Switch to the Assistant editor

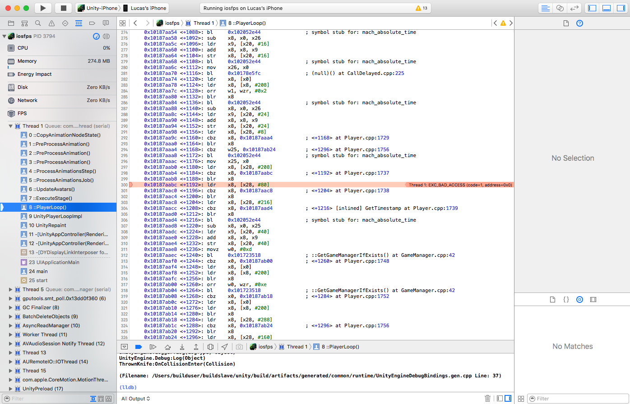560,8
